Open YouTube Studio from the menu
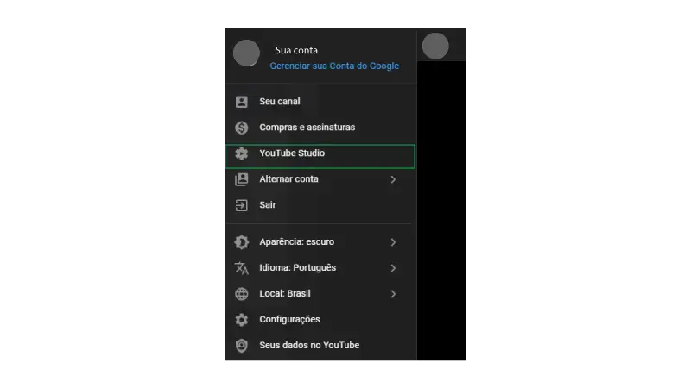 click(x=320, y=156)
